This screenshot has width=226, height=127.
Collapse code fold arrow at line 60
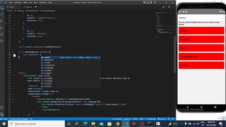[13, 99]
